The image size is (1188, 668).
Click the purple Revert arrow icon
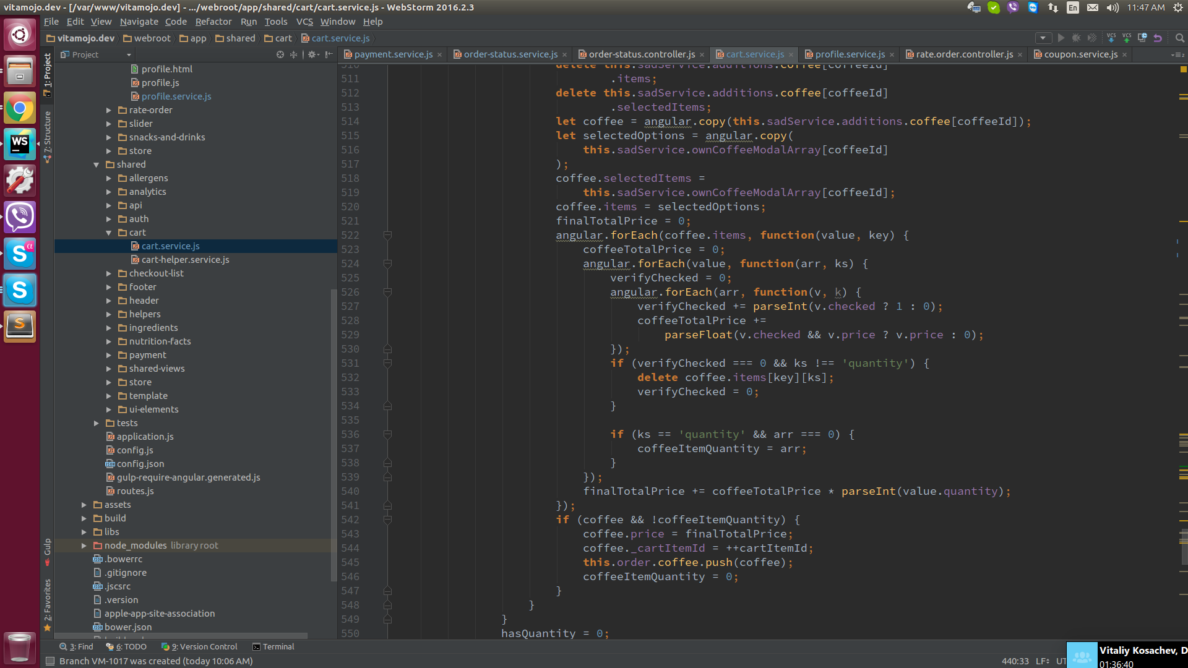point(1158,38)
